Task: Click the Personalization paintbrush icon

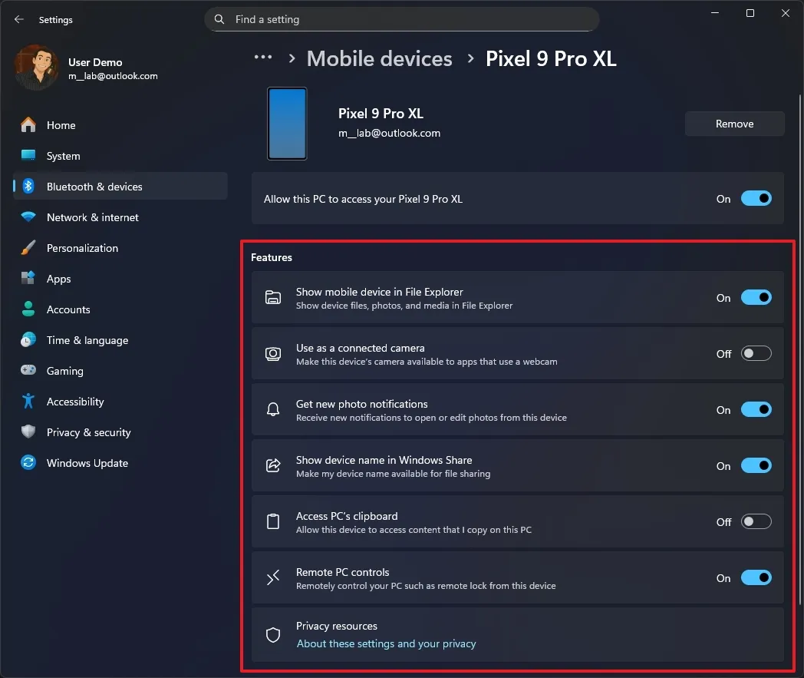Action: (x=28, y=248)
